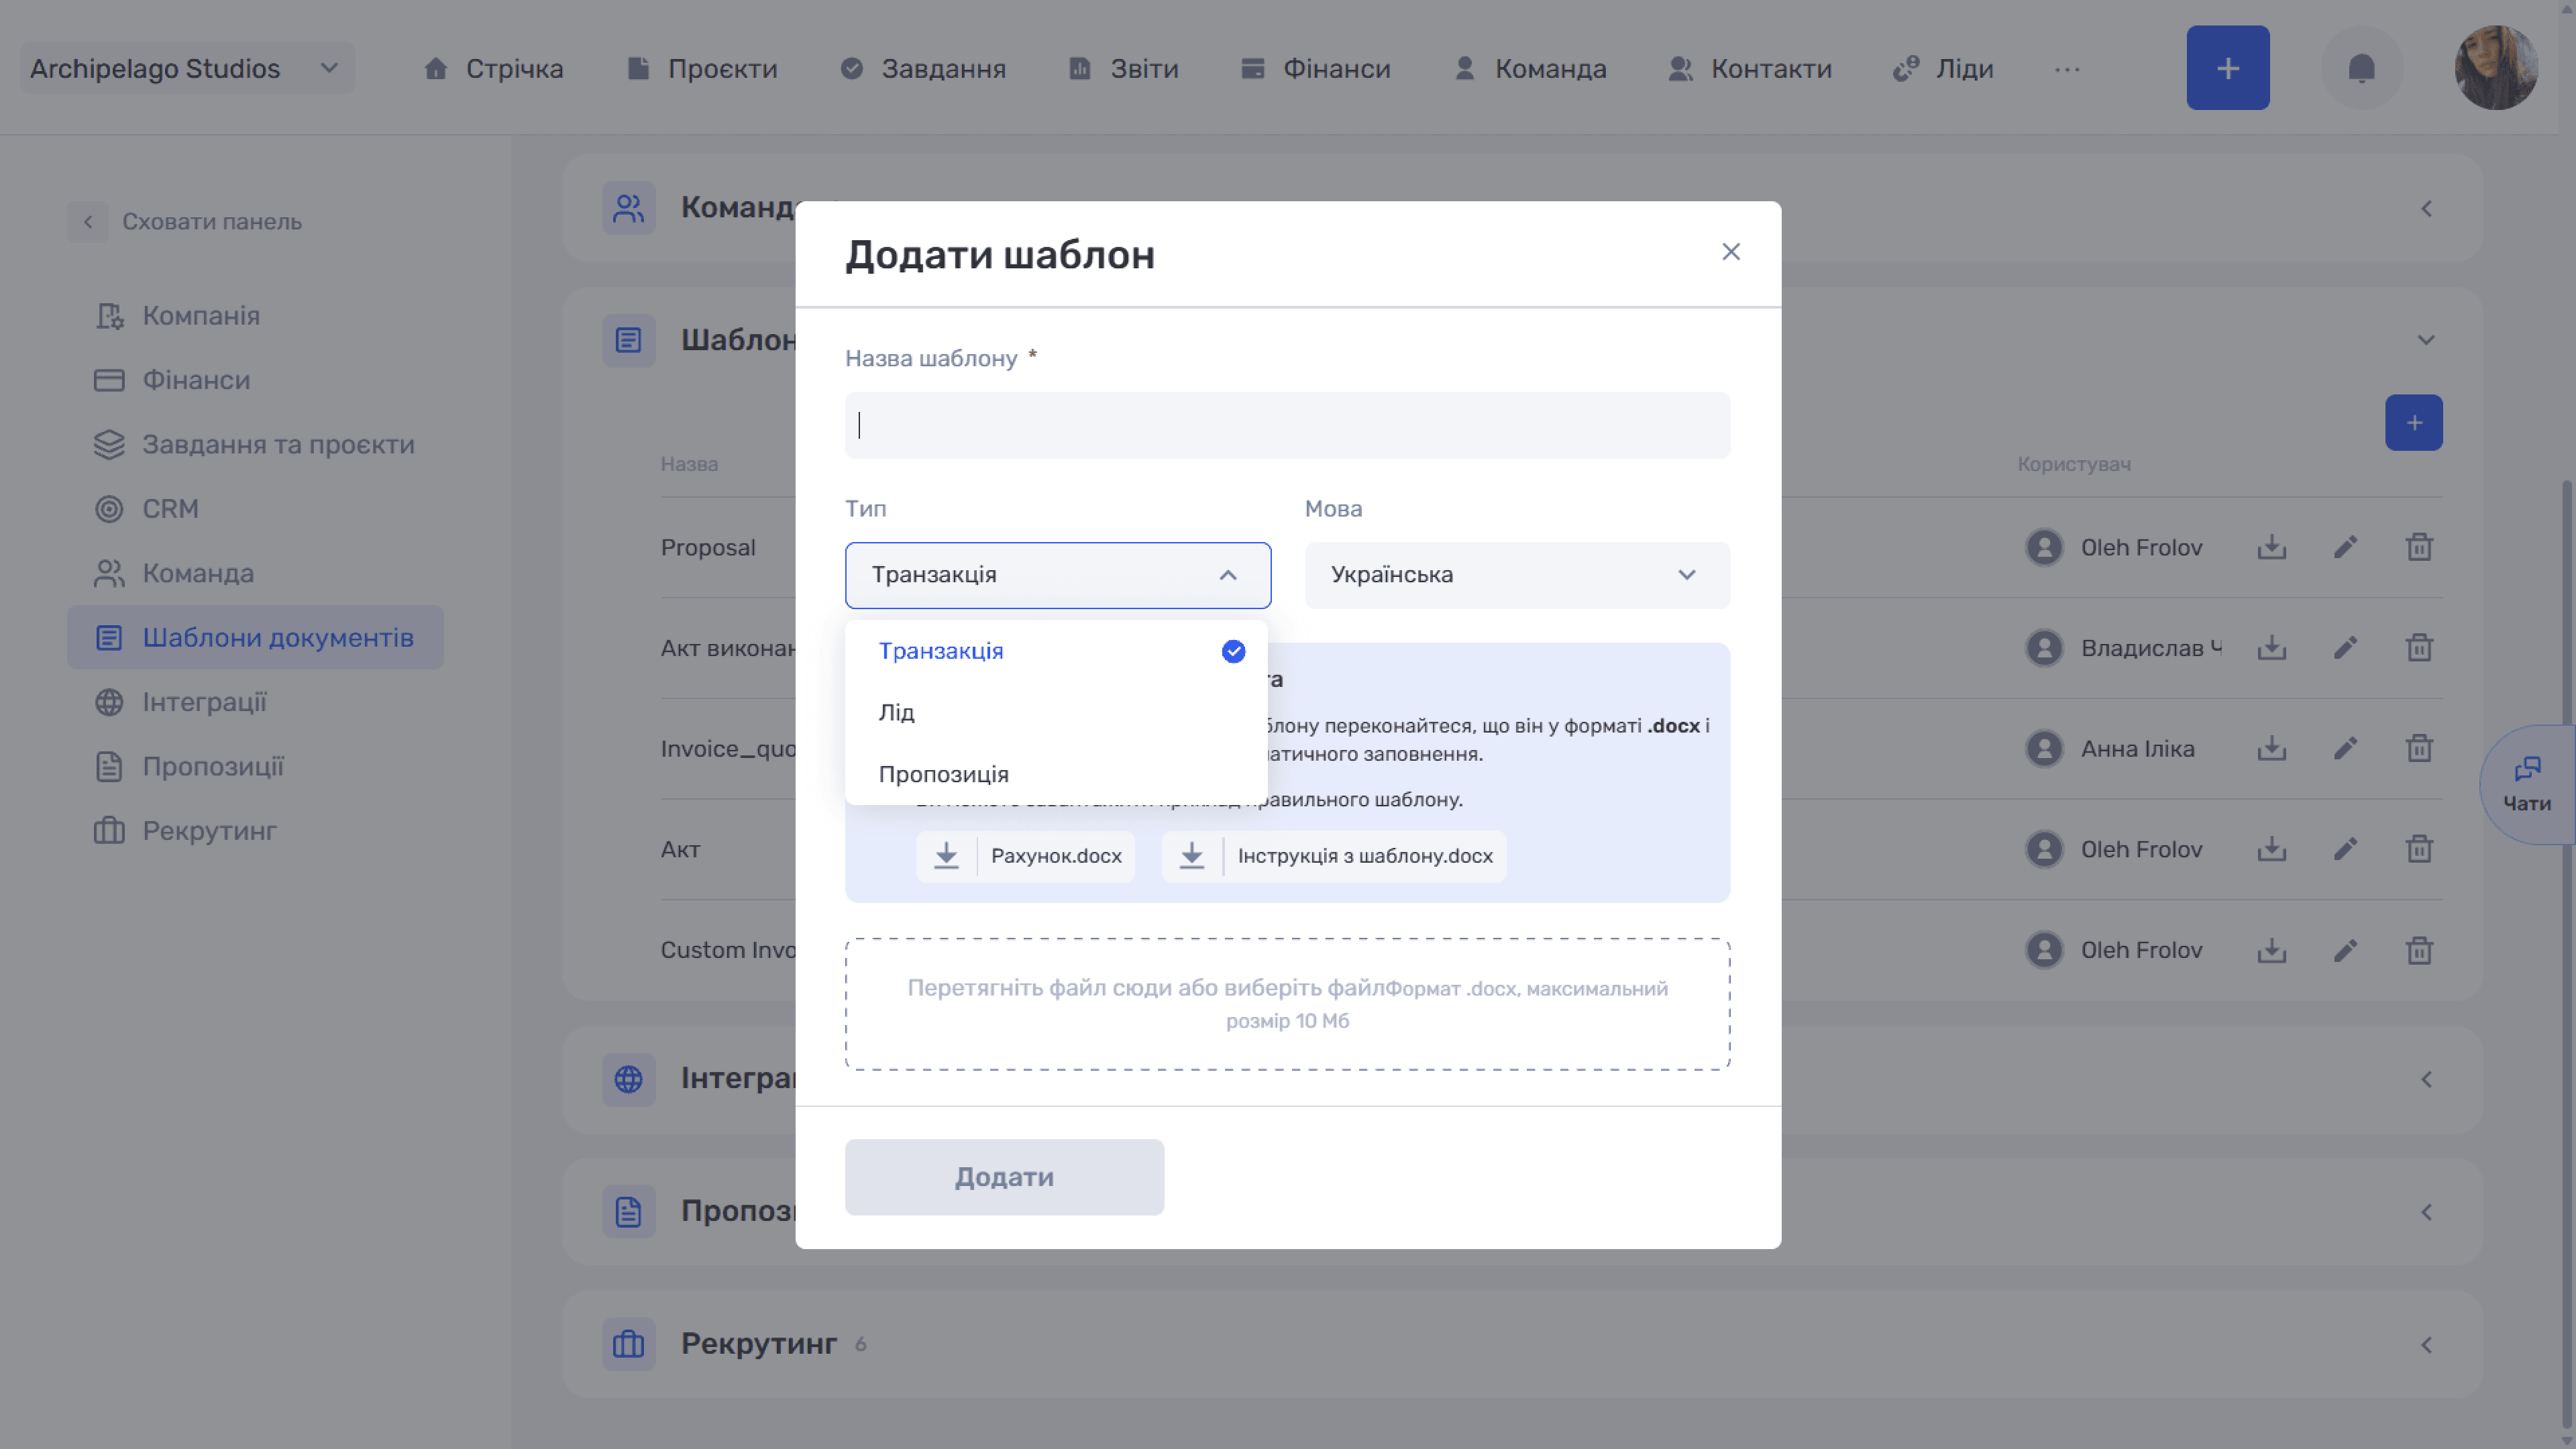Open Ліди in top navigation
This screenshot has height=1449, width=2576.
[x=1943, y=69]
